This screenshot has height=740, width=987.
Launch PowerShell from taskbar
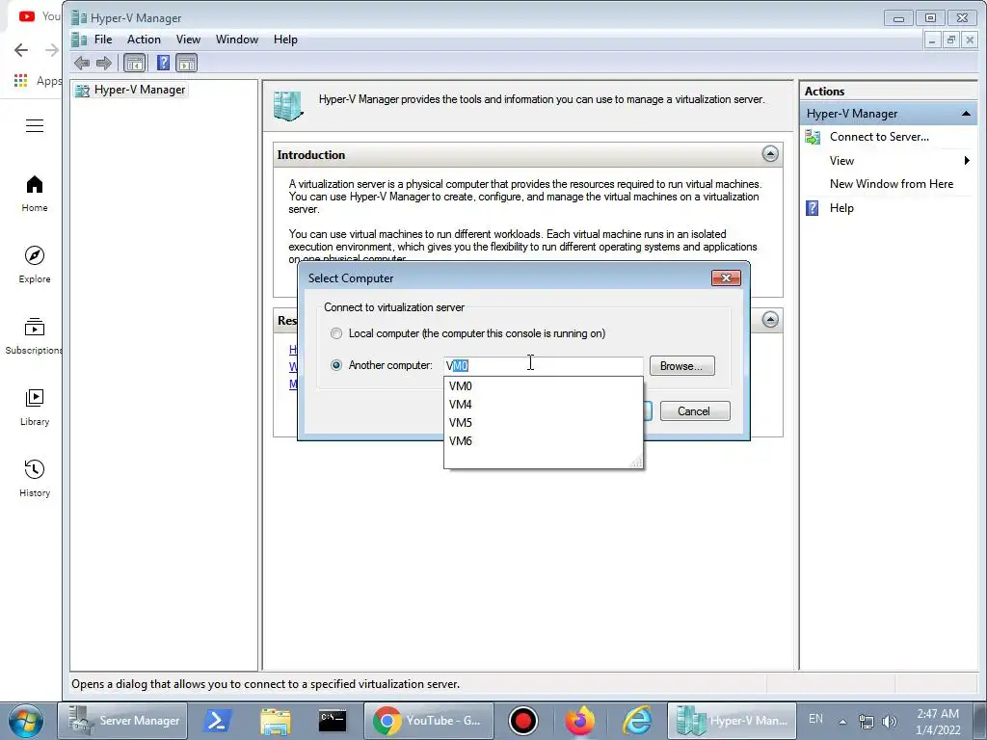click(x=217, y=721)
